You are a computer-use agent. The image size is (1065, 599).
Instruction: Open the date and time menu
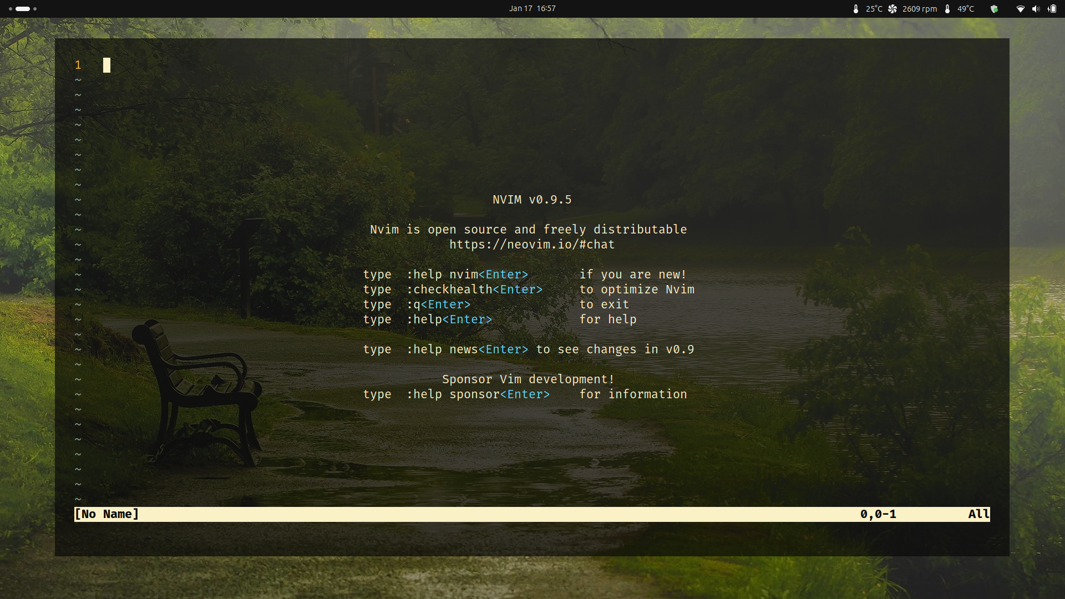click(532, 8)
